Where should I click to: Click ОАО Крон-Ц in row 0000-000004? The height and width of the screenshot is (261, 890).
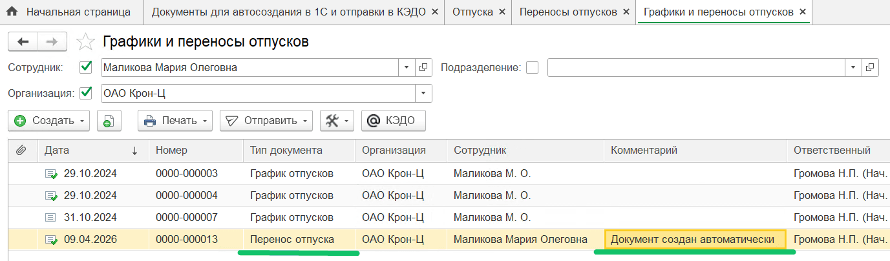(400, 195)
